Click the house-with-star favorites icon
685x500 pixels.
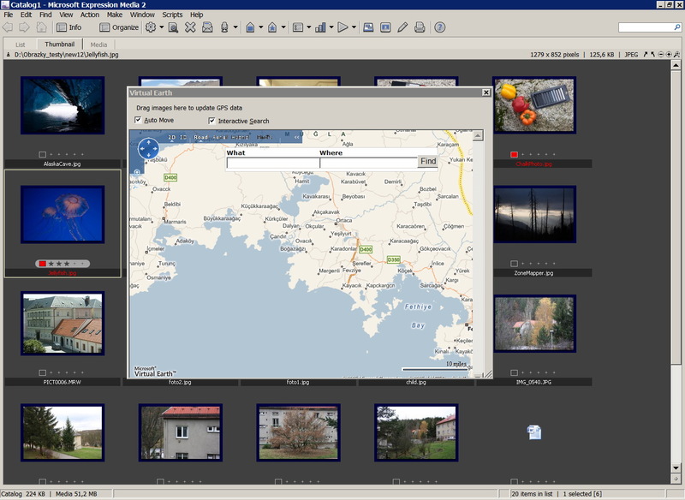(272, 27)
